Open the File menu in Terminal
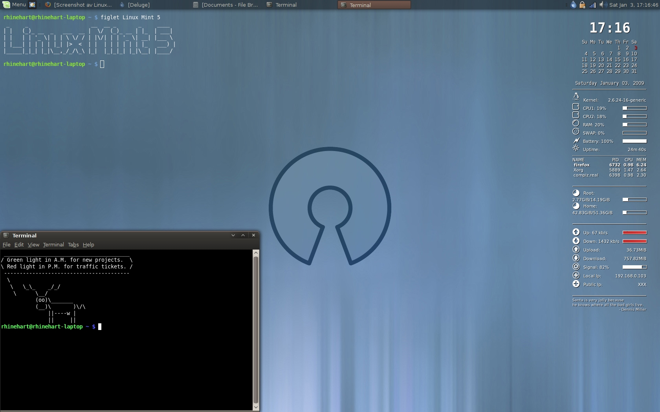The image size is (660, 412). (6, 244)
